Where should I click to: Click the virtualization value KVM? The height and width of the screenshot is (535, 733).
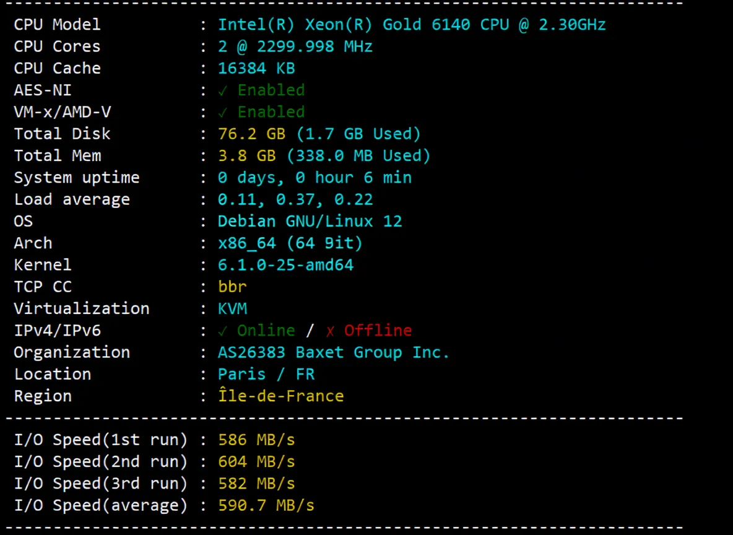232,308
